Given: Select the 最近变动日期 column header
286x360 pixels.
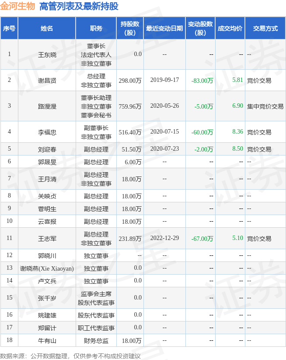Looking at the screenshot, I should 164,28.
